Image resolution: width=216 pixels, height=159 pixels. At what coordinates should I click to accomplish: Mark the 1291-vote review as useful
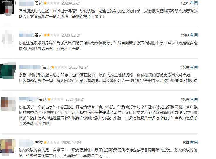194,3
